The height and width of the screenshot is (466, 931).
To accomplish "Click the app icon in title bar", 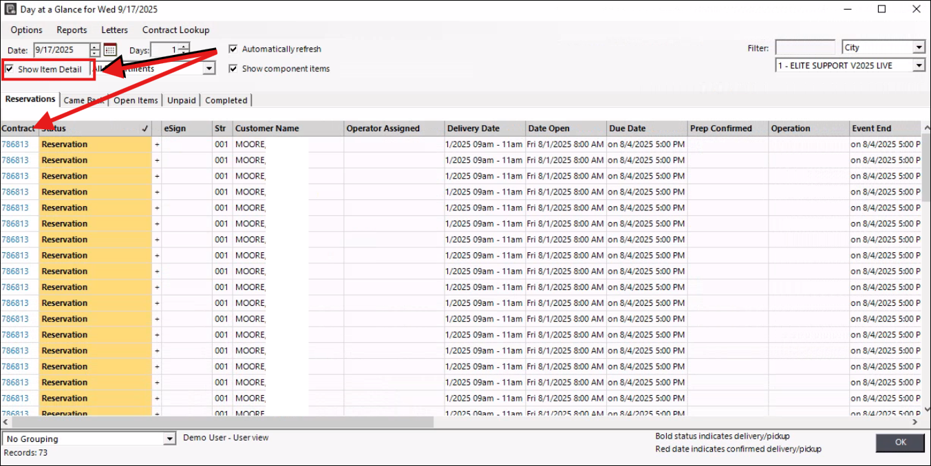I will pos(10,10).
